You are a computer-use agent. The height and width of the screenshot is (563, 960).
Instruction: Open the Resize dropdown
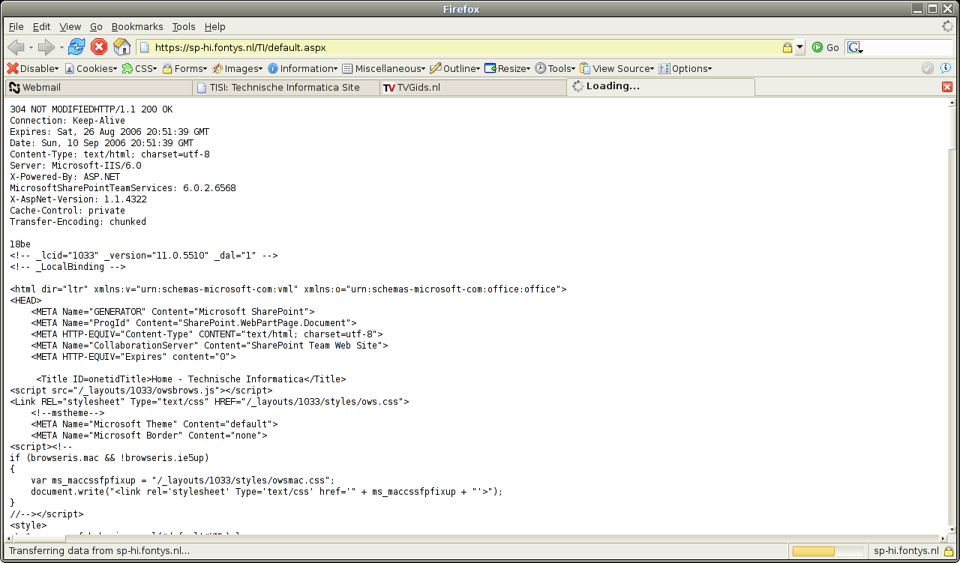pos(507,68)
